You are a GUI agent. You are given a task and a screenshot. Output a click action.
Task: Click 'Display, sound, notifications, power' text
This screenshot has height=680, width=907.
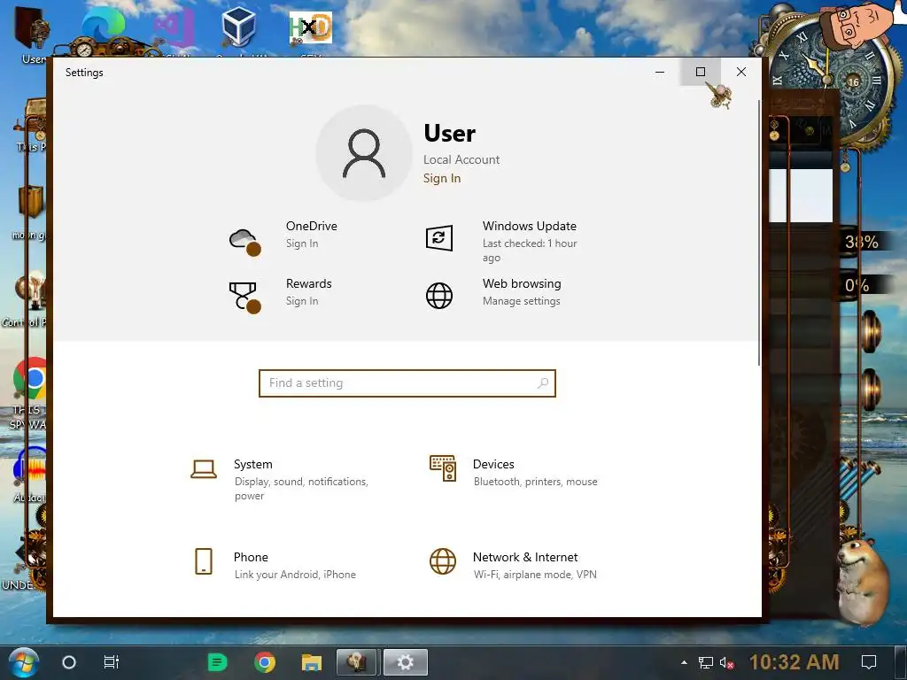[301, 489]
